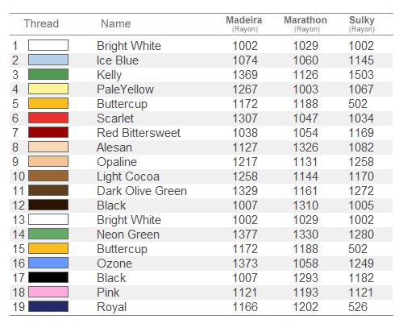This screenshot has height=324, width=403.
Task: Select the PaleYellow swatch in row 4
Action: coord(48,89)
